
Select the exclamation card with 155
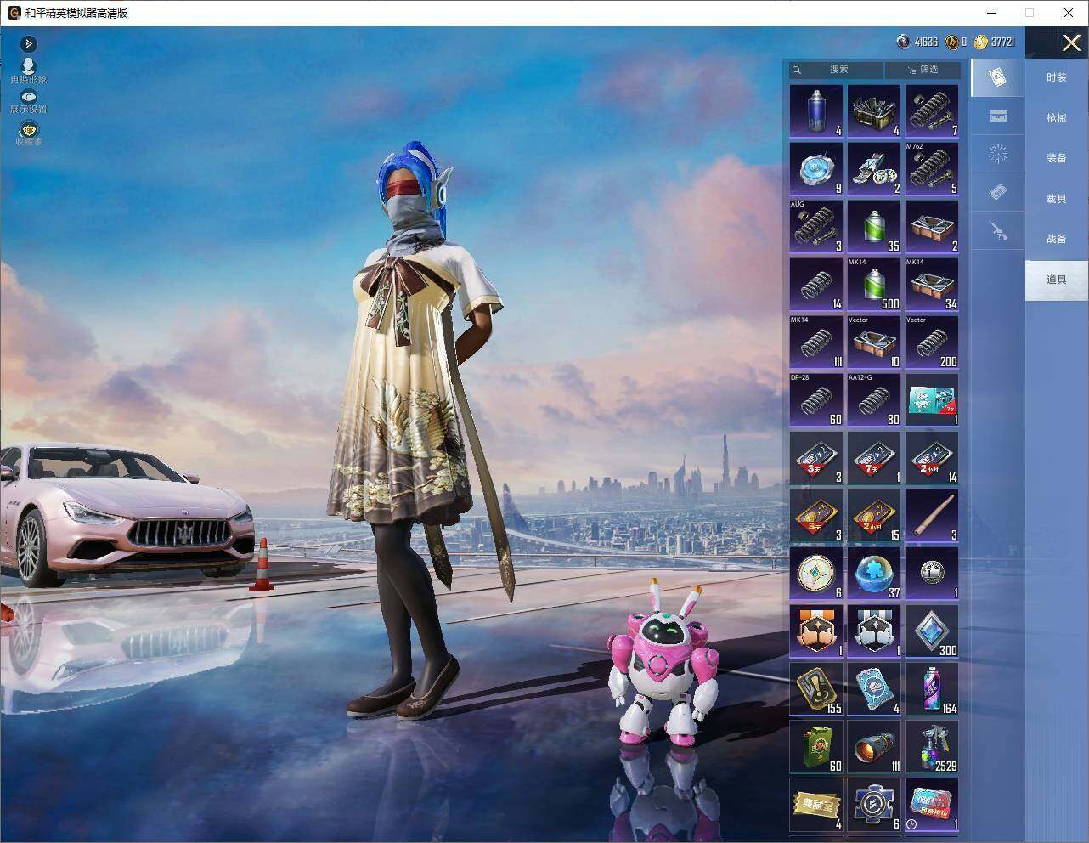coord(816,689)
